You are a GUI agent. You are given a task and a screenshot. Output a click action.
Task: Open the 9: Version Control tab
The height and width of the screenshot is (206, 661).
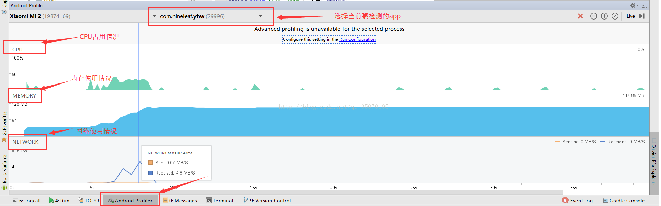click(267, 201)
